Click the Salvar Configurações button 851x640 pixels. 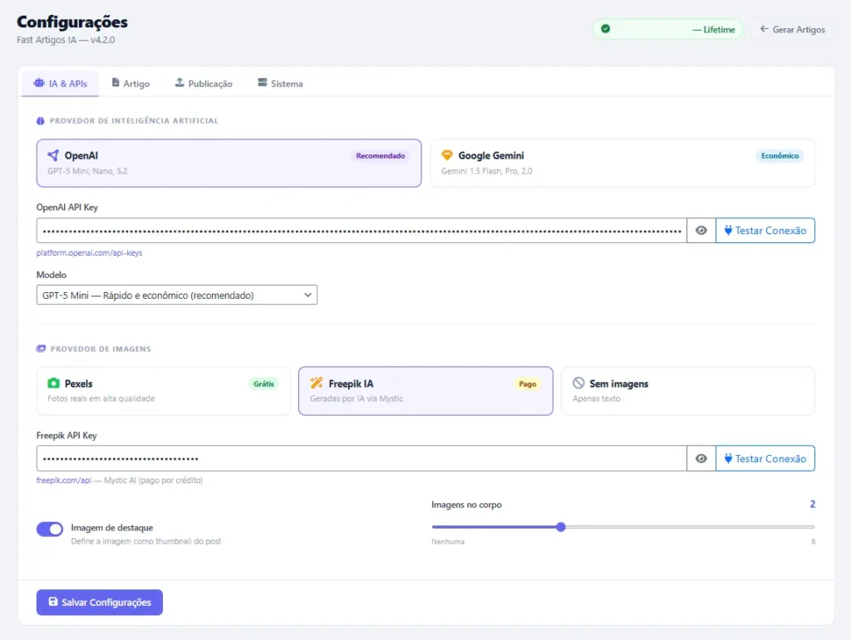[x=100, y=602]
